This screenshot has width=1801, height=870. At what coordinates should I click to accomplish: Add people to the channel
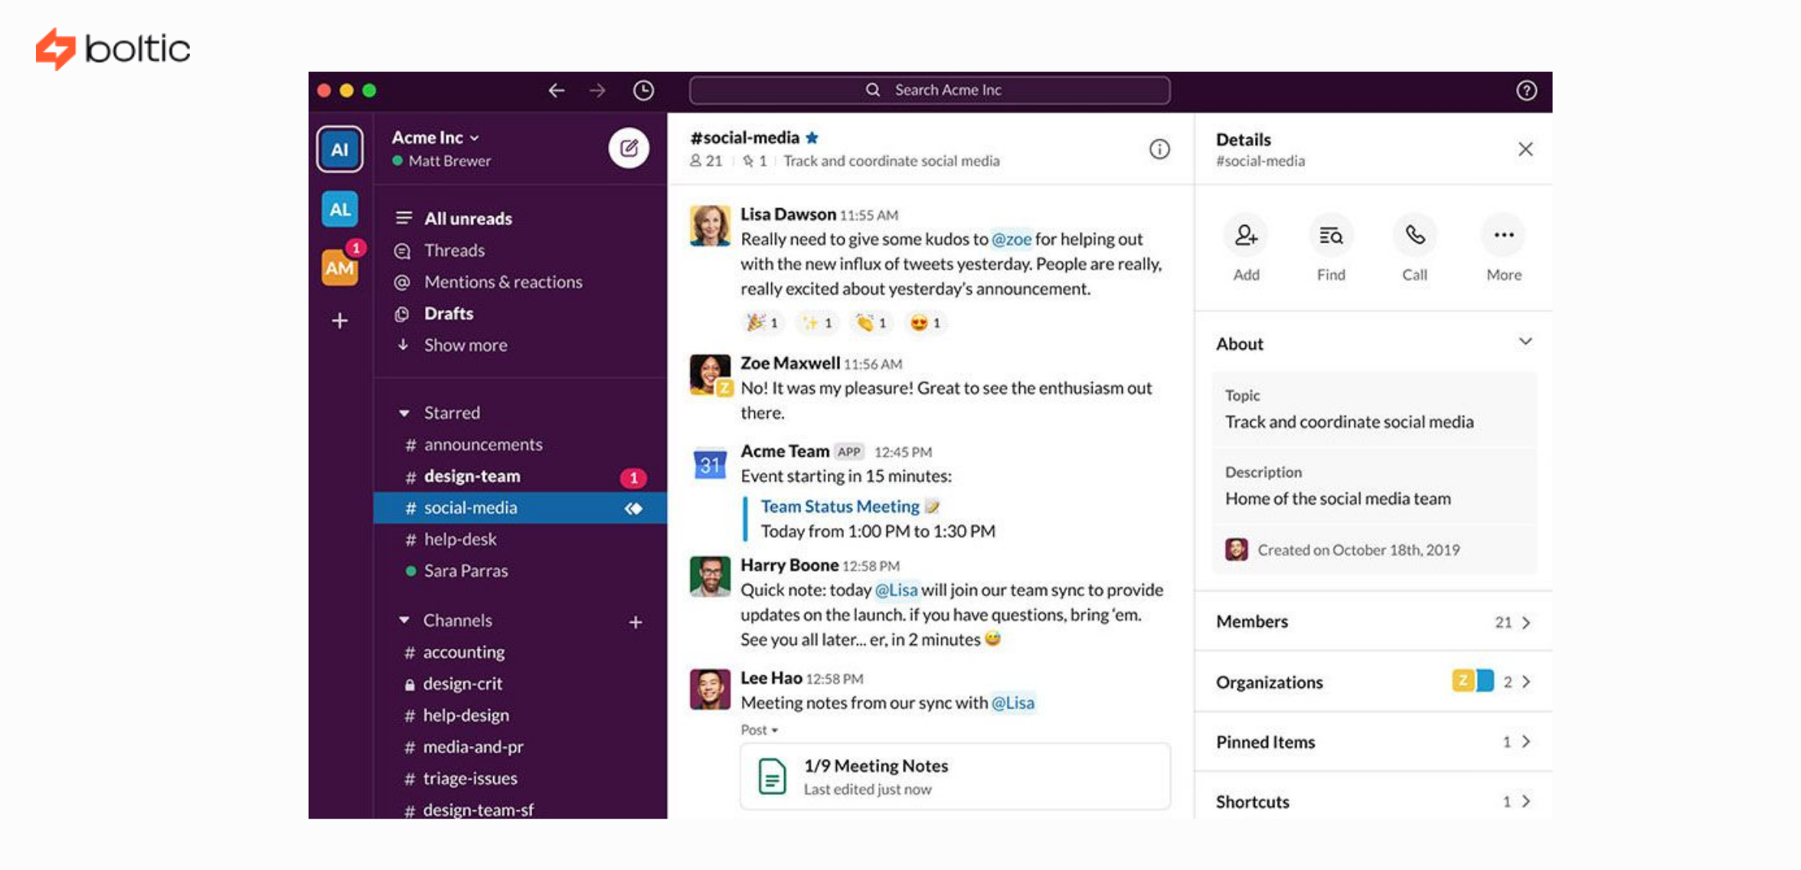[x=1246, y=235]
